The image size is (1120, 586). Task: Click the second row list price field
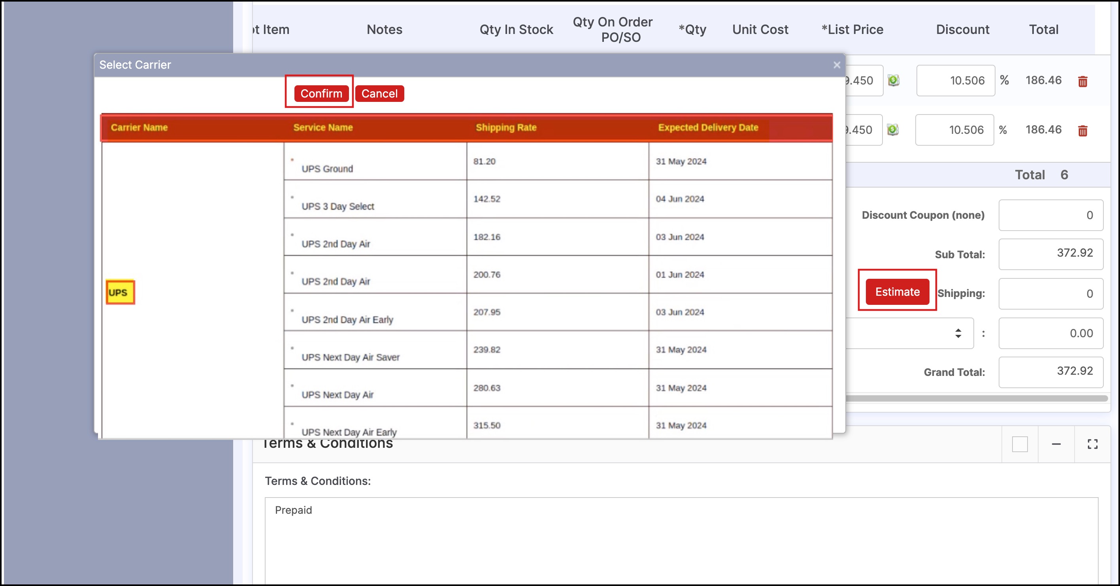864,130
